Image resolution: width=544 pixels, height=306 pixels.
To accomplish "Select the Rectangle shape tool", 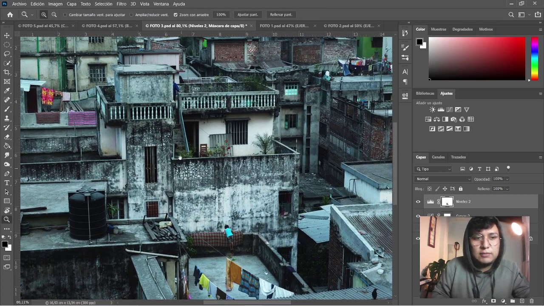I will click(7, 201).
